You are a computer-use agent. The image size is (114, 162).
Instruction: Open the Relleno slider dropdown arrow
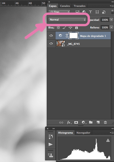pos(112,28)
